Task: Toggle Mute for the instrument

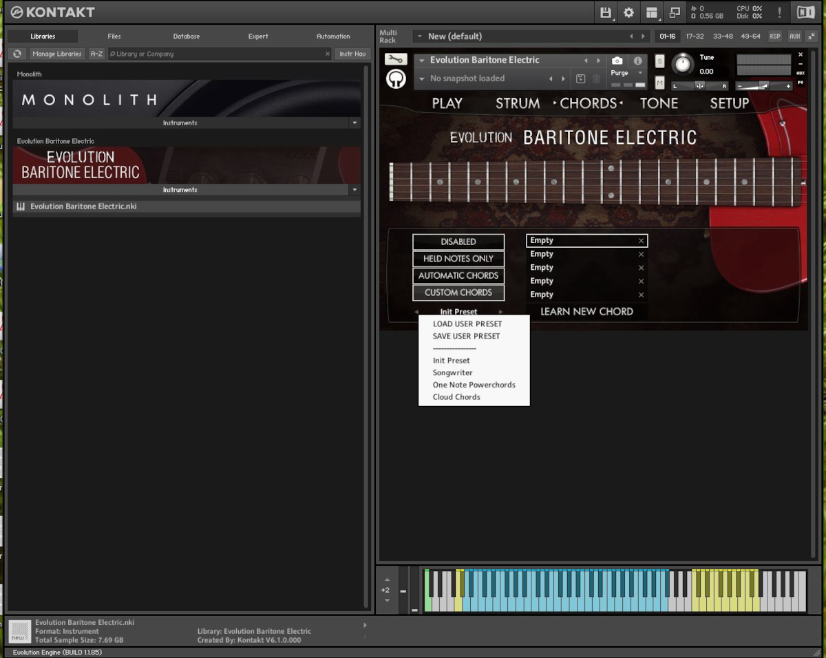Action: point(660,83)
